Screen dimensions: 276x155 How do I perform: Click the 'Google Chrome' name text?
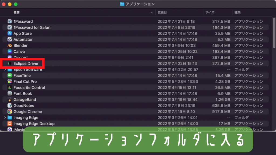(x=28, y=112)
